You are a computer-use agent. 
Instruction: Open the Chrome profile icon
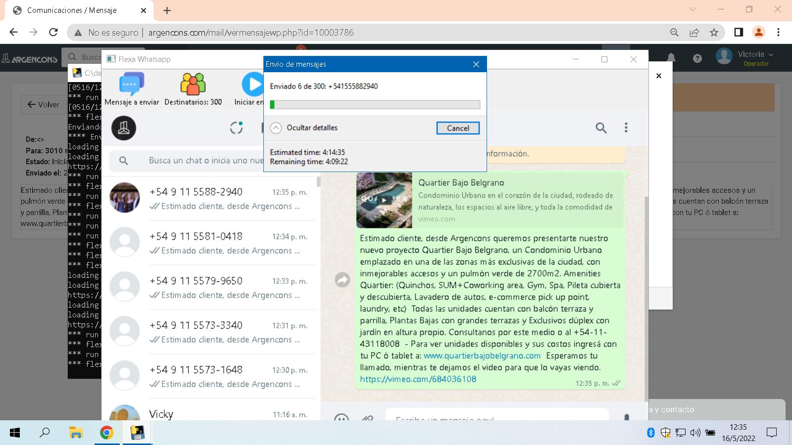(759, 32)
